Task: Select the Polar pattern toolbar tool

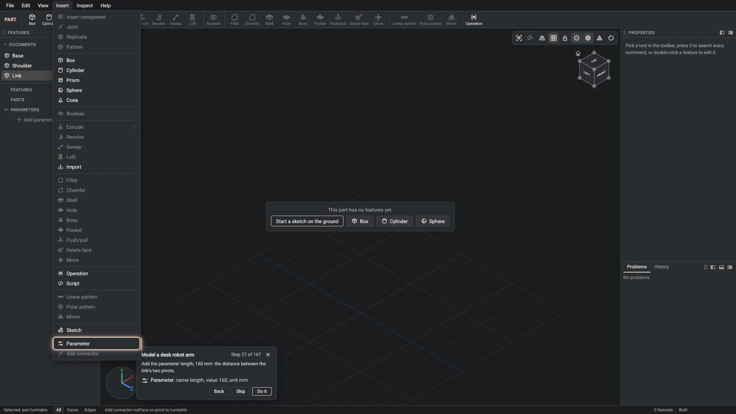Action: 430,20
